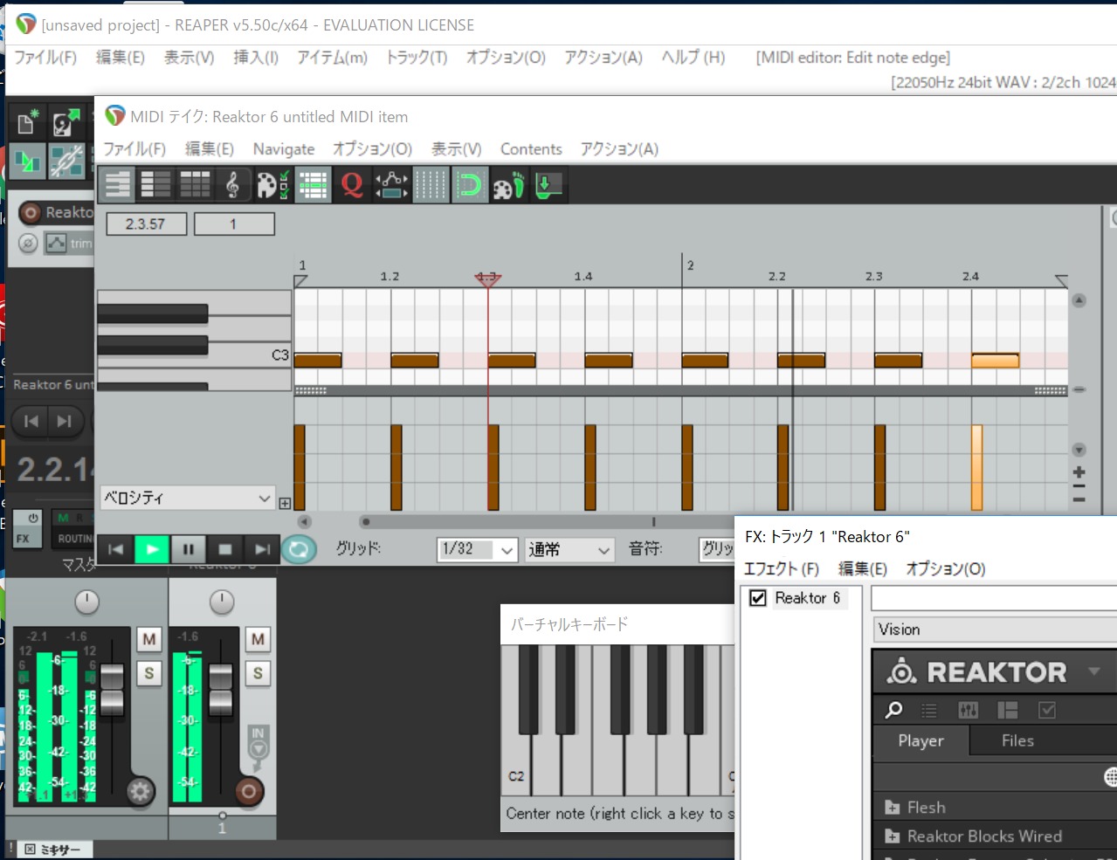Select Player tab in Reaktor
This screenshot has width=1117, height=860.
(x=920, y=740)
